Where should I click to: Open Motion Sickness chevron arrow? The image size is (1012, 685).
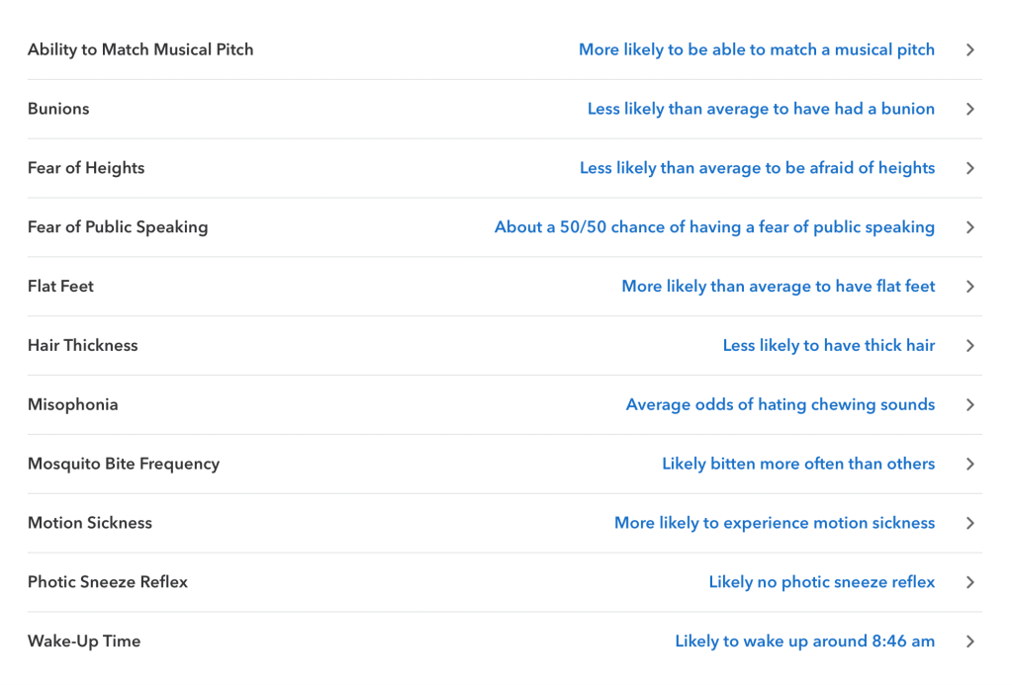(x=970, y=523)
